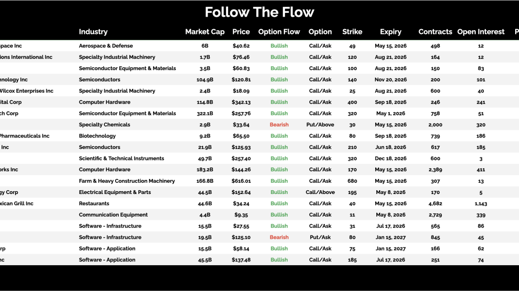Select the Option Flow column header
Screen dimensions: 519x291
[x=279, y=32]
